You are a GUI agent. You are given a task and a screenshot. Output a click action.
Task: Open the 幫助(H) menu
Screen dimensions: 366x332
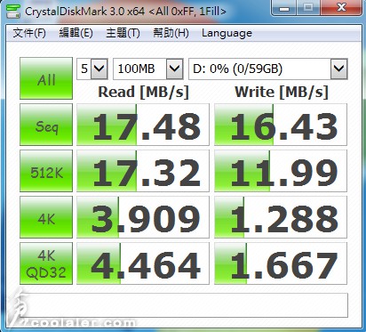[x=171, y=33]
